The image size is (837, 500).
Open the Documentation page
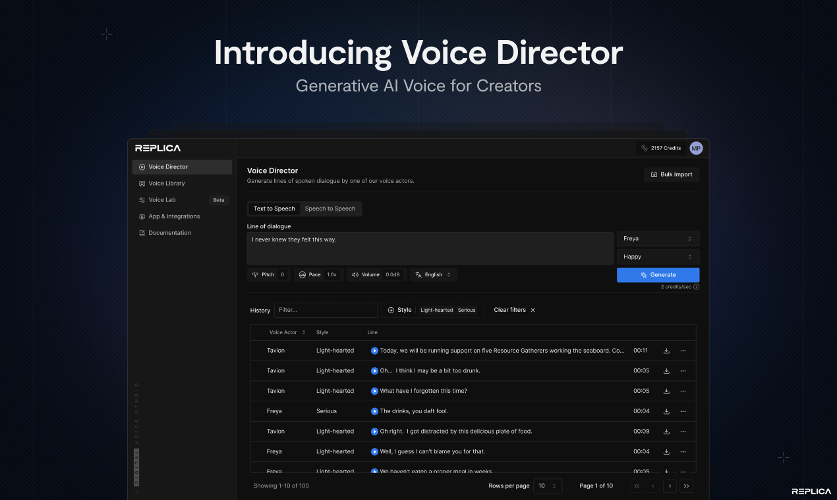click(x=141, y=232)
